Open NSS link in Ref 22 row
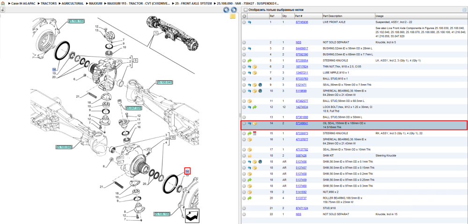The width and height of the screenshot is (468, 224). point(299,214)
